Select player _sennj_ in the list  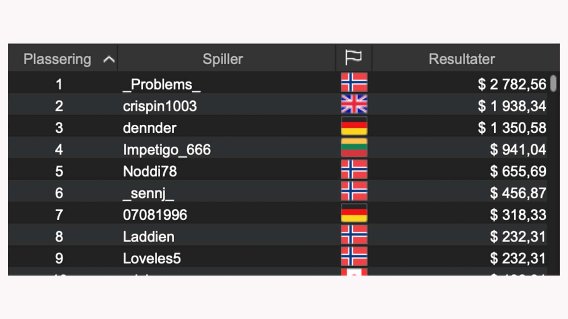pos(149,193)
